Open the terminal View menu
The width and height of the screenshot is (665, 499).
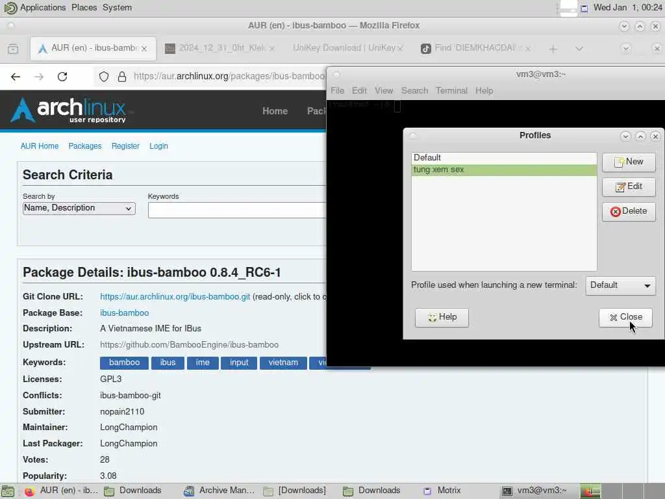coord(384,91)
